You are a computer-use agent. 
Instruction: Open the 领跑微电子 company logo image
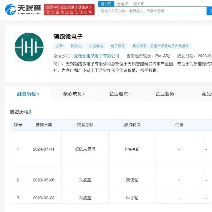[x=29, y=47]
